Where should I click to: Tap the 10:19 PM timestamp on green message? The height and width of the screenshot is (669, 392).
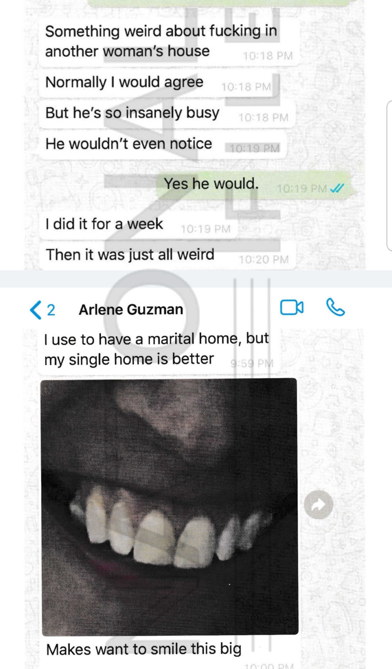point(302,189)
